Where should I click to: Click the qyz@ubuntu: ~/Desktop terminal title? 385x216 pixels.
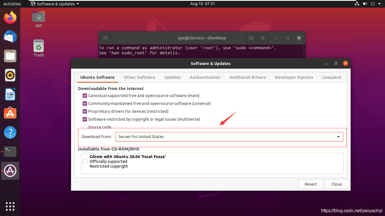coord(202,38)
